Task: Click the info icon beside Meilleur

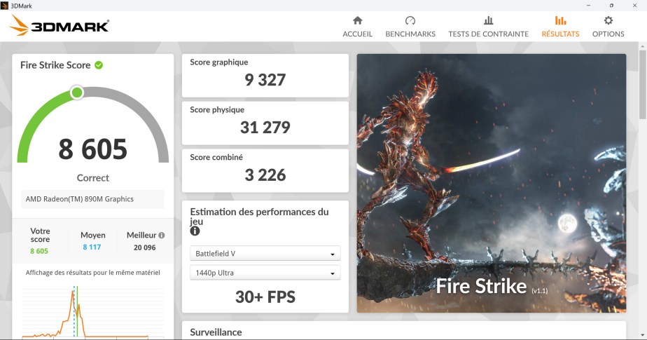Action: point(162,236)
